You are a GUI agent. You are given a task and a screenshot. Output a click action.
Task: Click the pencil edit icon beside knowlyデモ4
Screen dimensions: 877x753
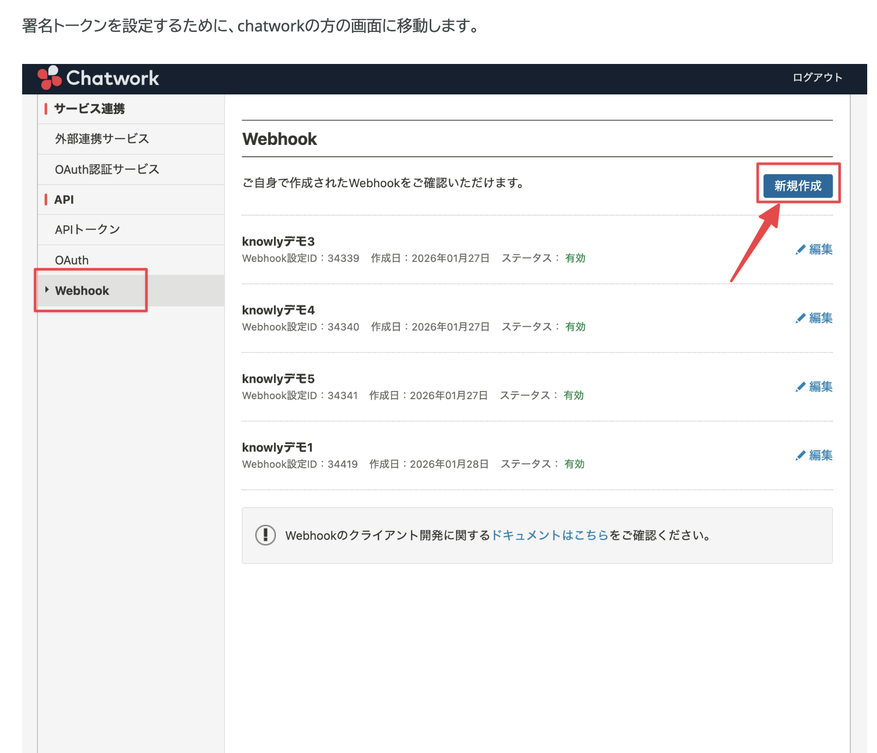point(800,318)
